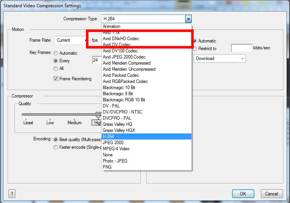The height and width of the screenshot is (203, 290).
Task: Click the kbits/sec data rate input field
Action: tap(242, 48)
